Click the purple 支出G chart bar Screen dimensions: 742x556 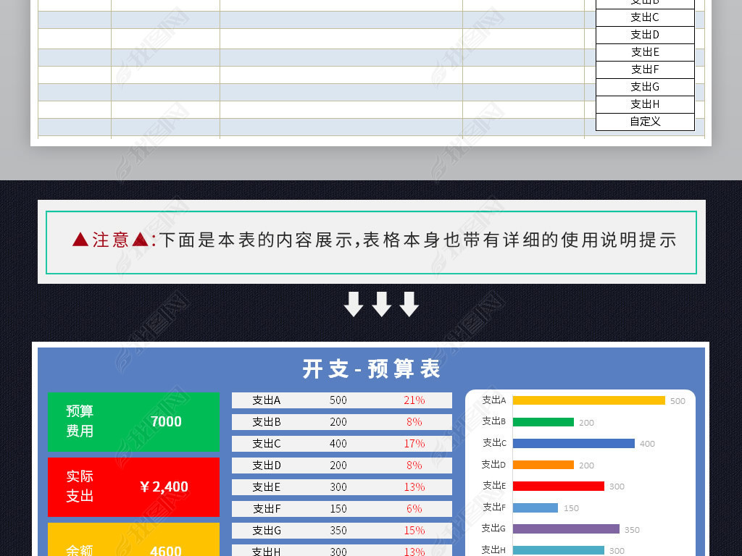[x=566, y=529]
